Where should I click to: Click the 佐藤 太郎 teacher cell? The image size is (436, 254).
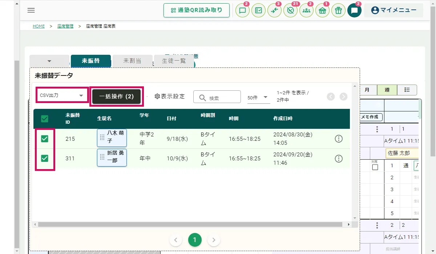[401, 153]
